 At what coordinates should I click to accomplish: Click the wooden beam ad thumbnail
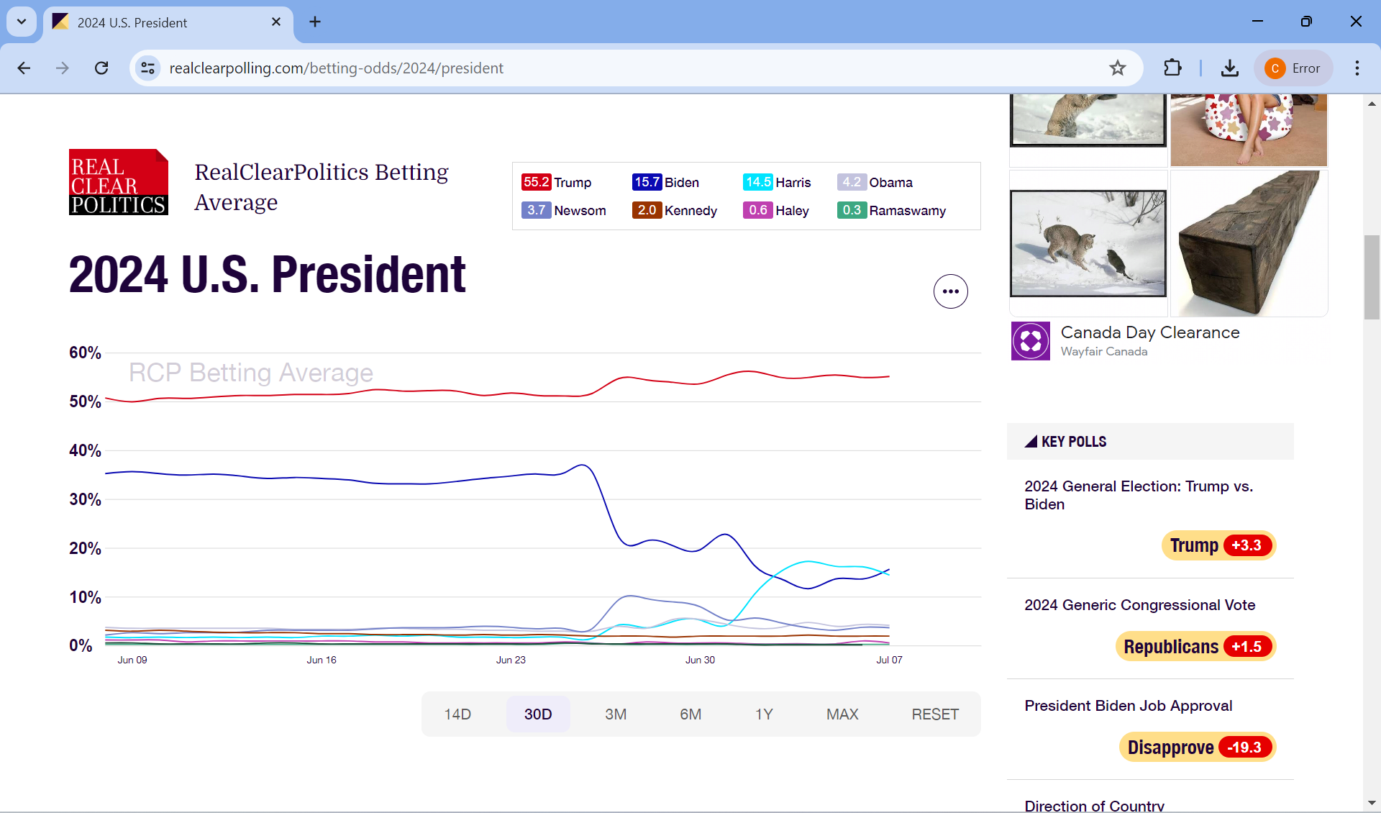[1249, 243]
